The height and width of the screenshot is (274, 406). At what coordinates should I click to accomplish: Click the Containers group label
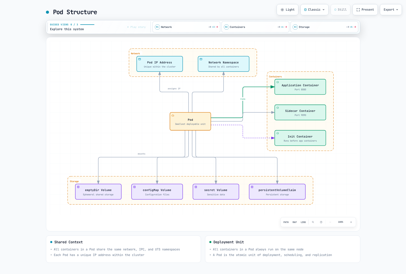(x=275, y=77)
